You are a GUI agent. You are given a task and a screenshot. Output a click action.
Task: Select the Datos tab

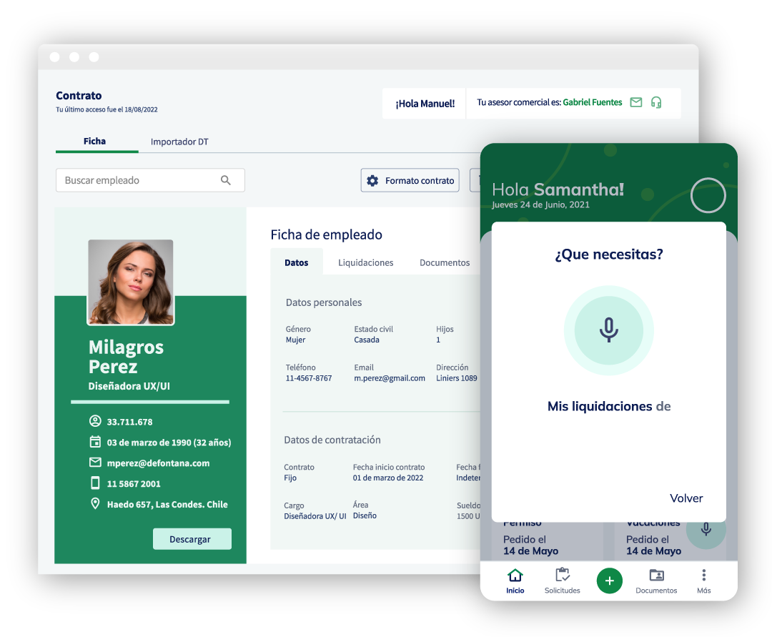click(x=296, y=262)
